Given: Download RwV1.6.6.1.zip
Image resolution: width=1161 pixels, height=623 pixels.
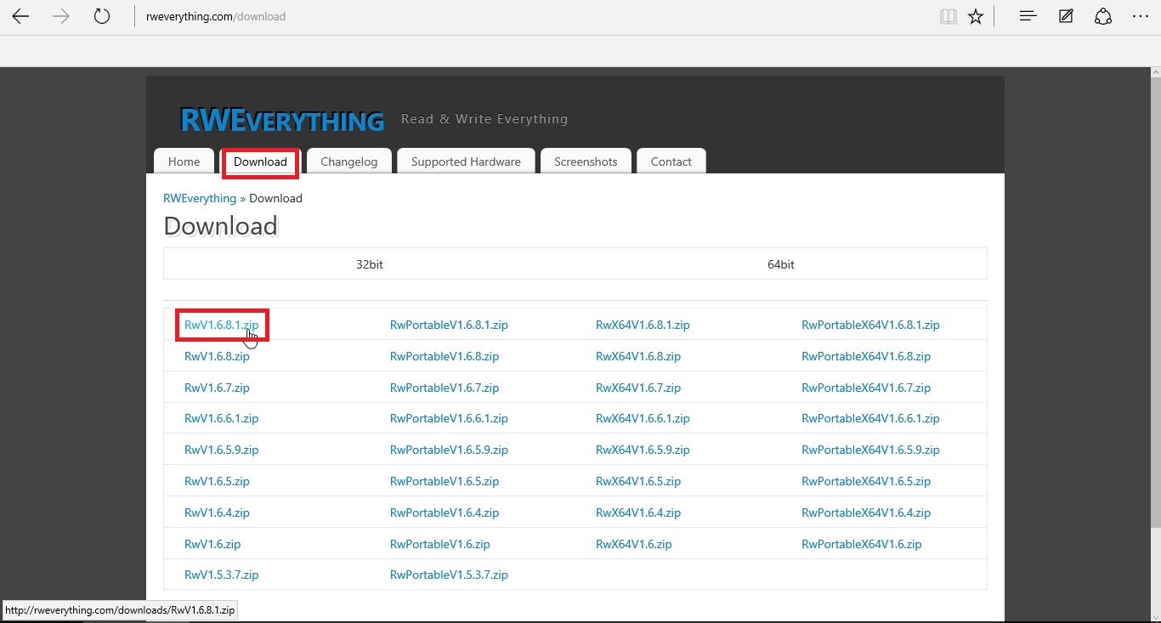Looking at the screenshot, I should [221, 418].
